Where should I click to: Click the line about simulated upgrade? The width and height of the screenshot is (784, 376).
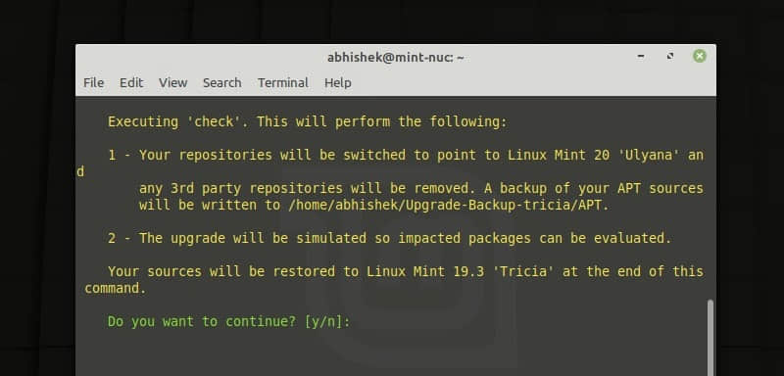click(389, 238)
